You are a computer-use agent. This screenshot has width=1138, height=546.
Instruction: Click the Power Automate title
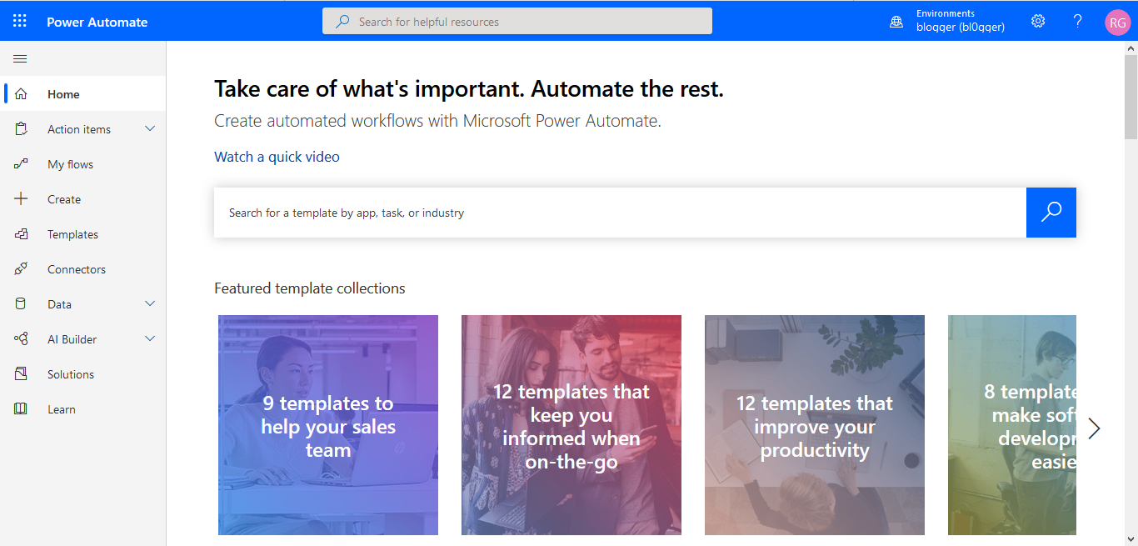[97, 23]
